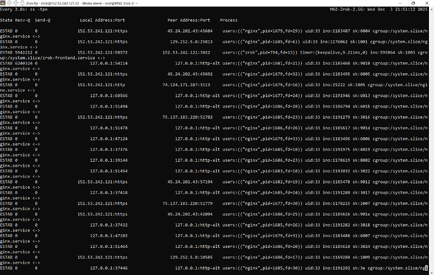Screen dimensions: 434x275
Task: Click peer address 45.24.202.43:42094
Action: tap(190, 215)
